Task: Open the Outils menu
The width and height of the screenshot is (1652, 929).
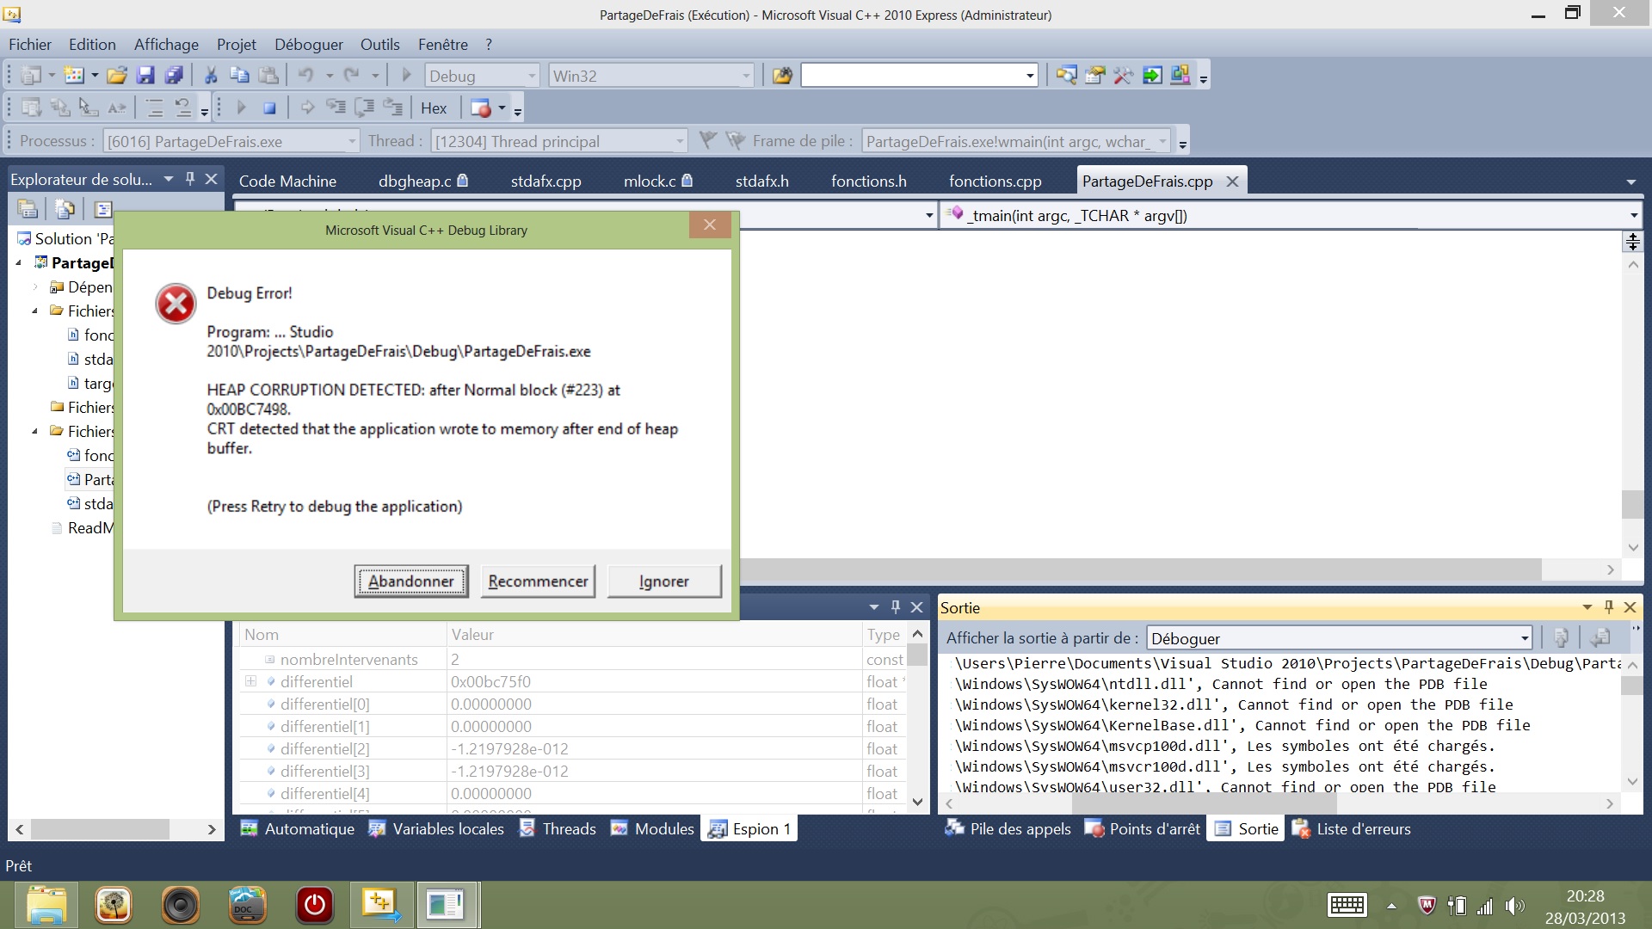Action: [x=379, y=44]
